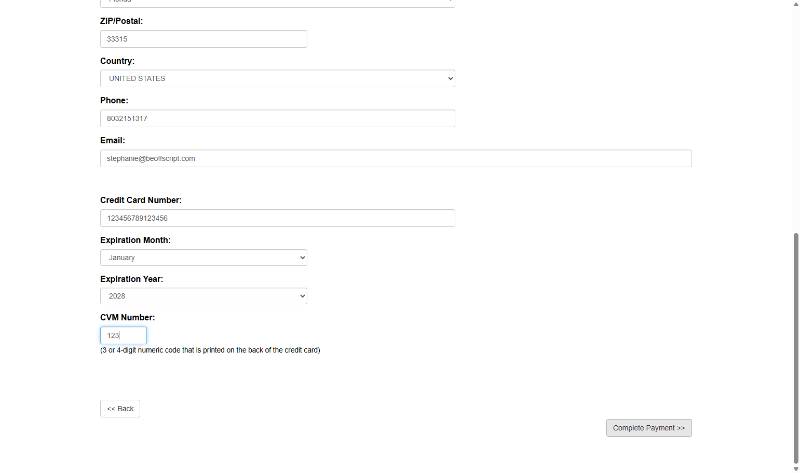Viewport: 800px width, 473px height.
Task: Click the << Back button
Action: tap(120, 409)
